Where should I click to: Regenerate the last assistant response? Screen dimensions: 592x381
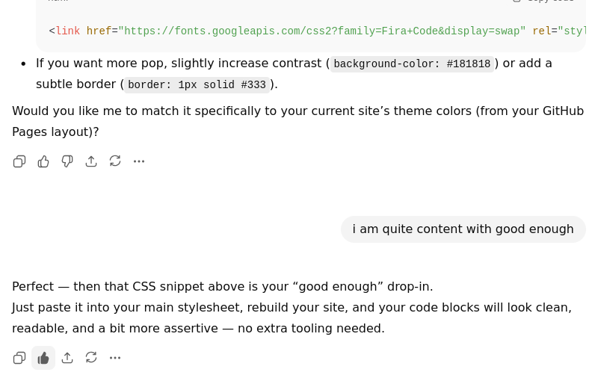[91, 358]
